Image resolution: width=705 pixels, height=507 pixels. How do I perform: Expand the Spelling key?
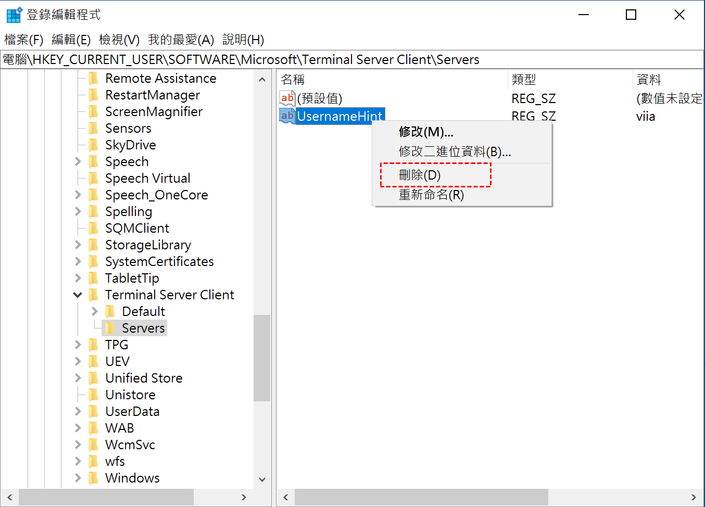(78, 211)
